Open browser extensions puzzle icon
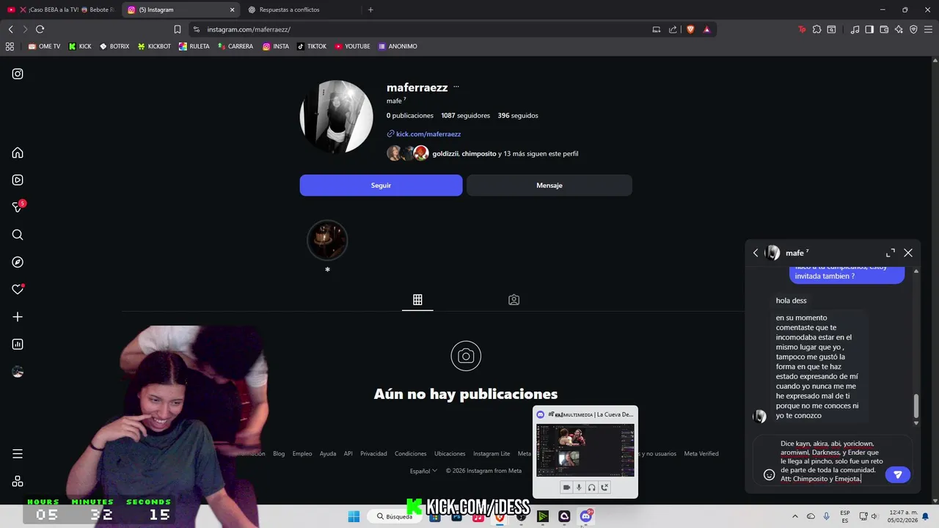The width and height of the screenshot is (939, 528). click(x=816, y=29)
